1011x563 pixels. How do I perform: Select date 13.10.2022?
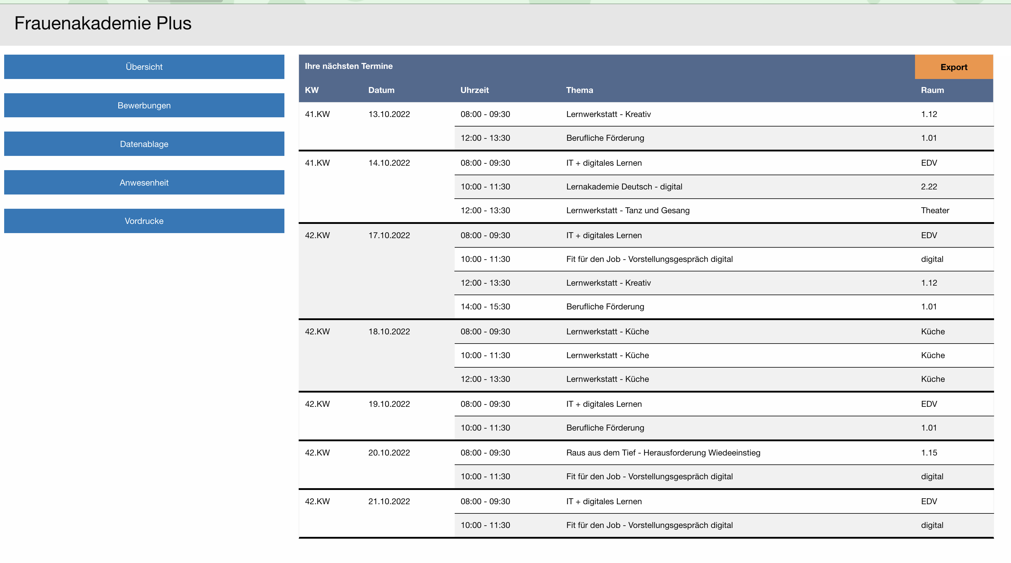tap(389, 114)
